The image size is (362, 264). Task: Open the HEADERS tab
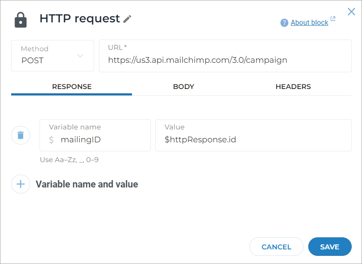(293, 86)
